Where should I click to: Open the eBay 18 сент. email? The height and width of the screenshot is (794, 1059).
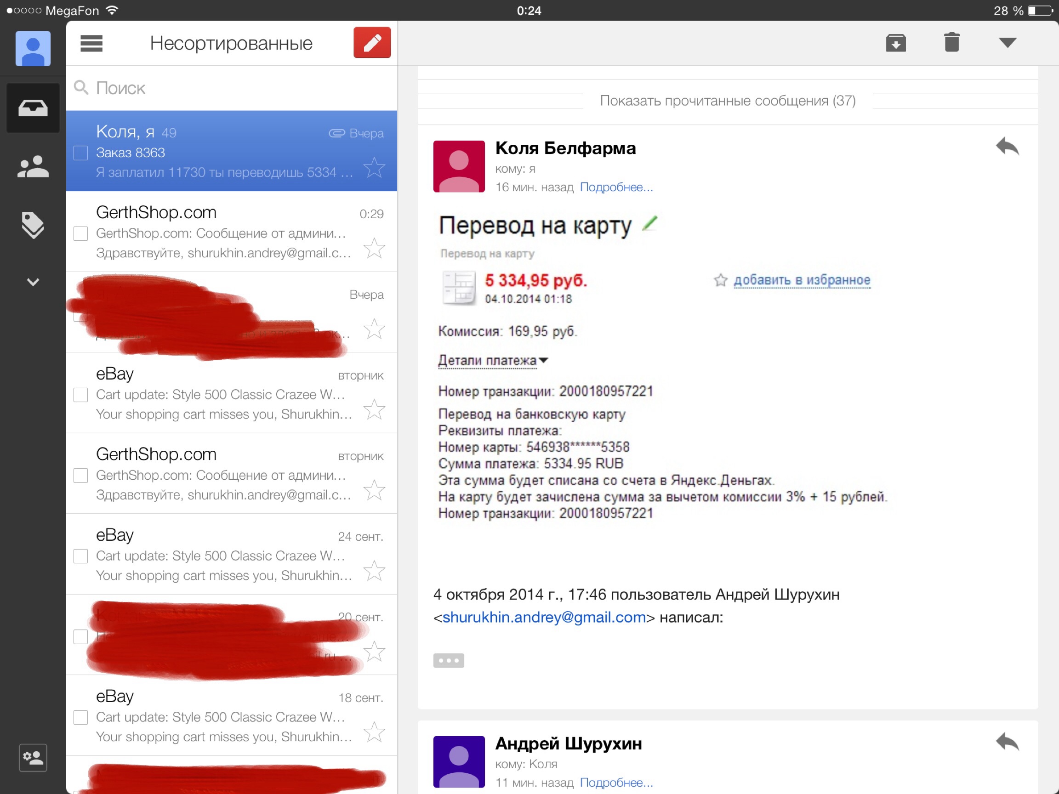point(220,716)
